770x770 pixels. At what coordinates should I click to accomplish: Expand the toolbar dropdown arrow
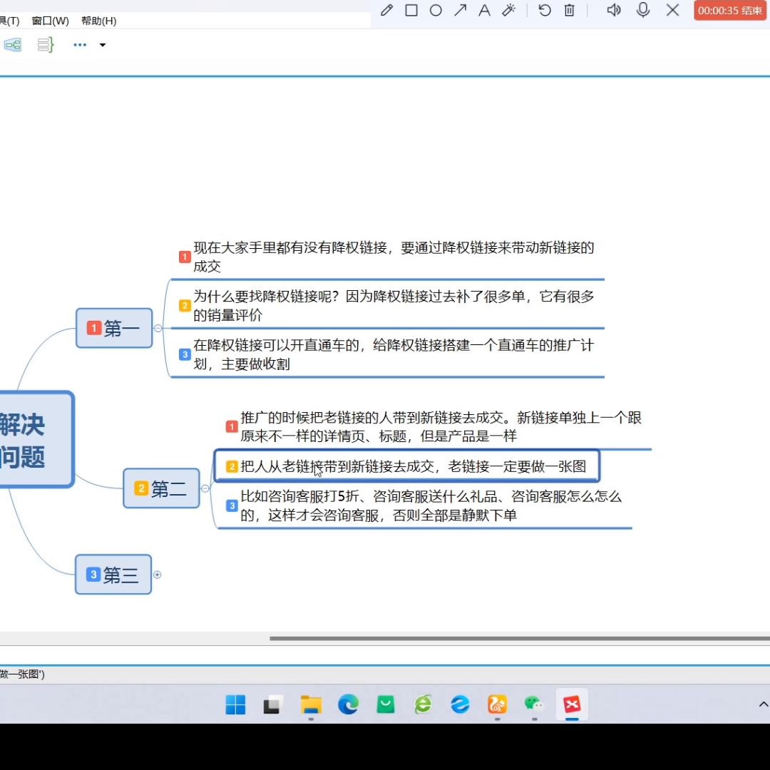[x=103, y=45]
